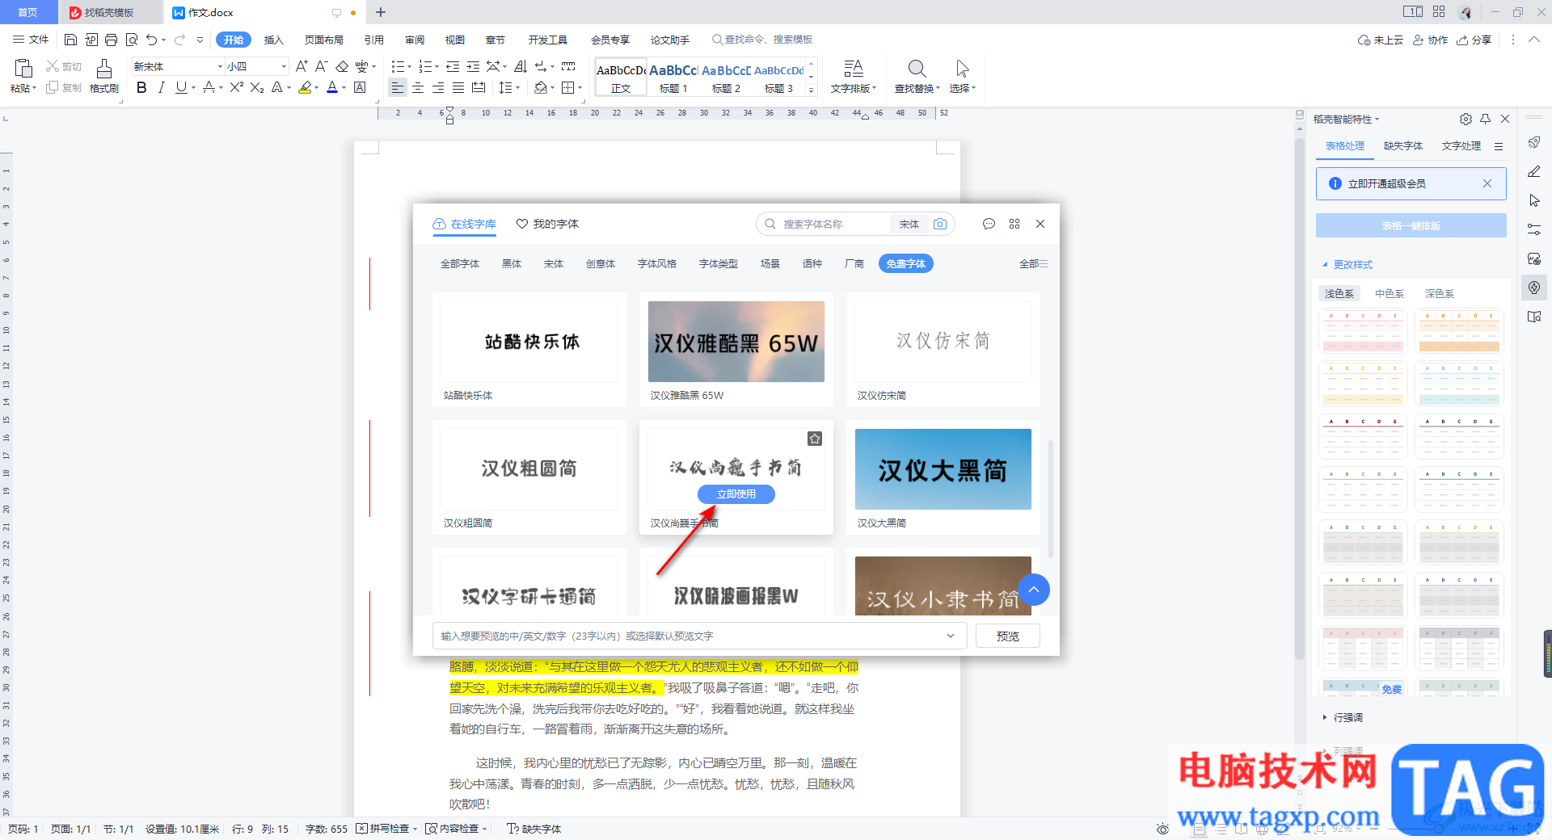Select the 站酷快乐体 font card
Screen dimensions: 1552x840
[x=529, y=350]
